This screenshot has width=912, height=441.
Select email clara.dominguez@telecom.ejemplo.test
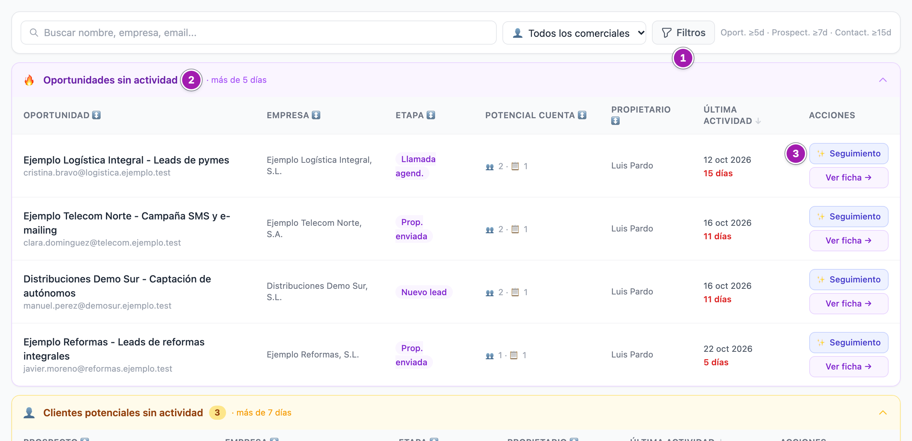point(102,243)
